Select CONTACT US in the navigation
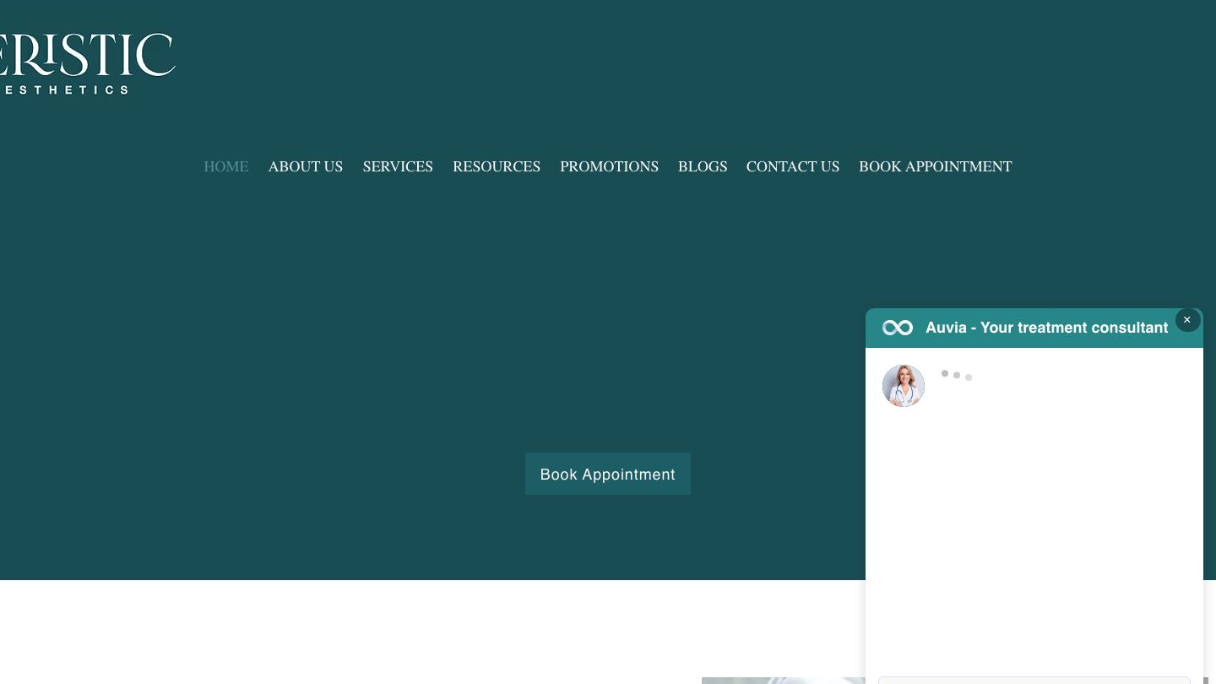 (x=792, y=166)
